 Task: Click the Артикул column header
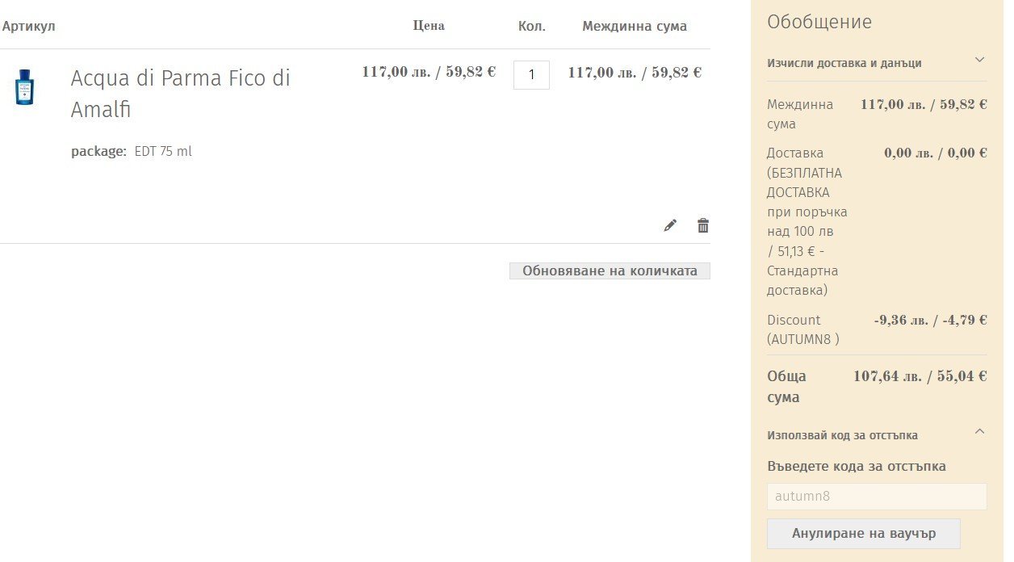tap(28, 27)
